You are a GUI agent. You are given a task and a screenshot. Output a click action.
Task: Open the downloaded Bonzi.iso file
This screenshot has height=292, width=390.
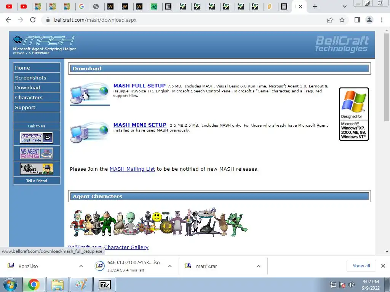coord(28,266)
